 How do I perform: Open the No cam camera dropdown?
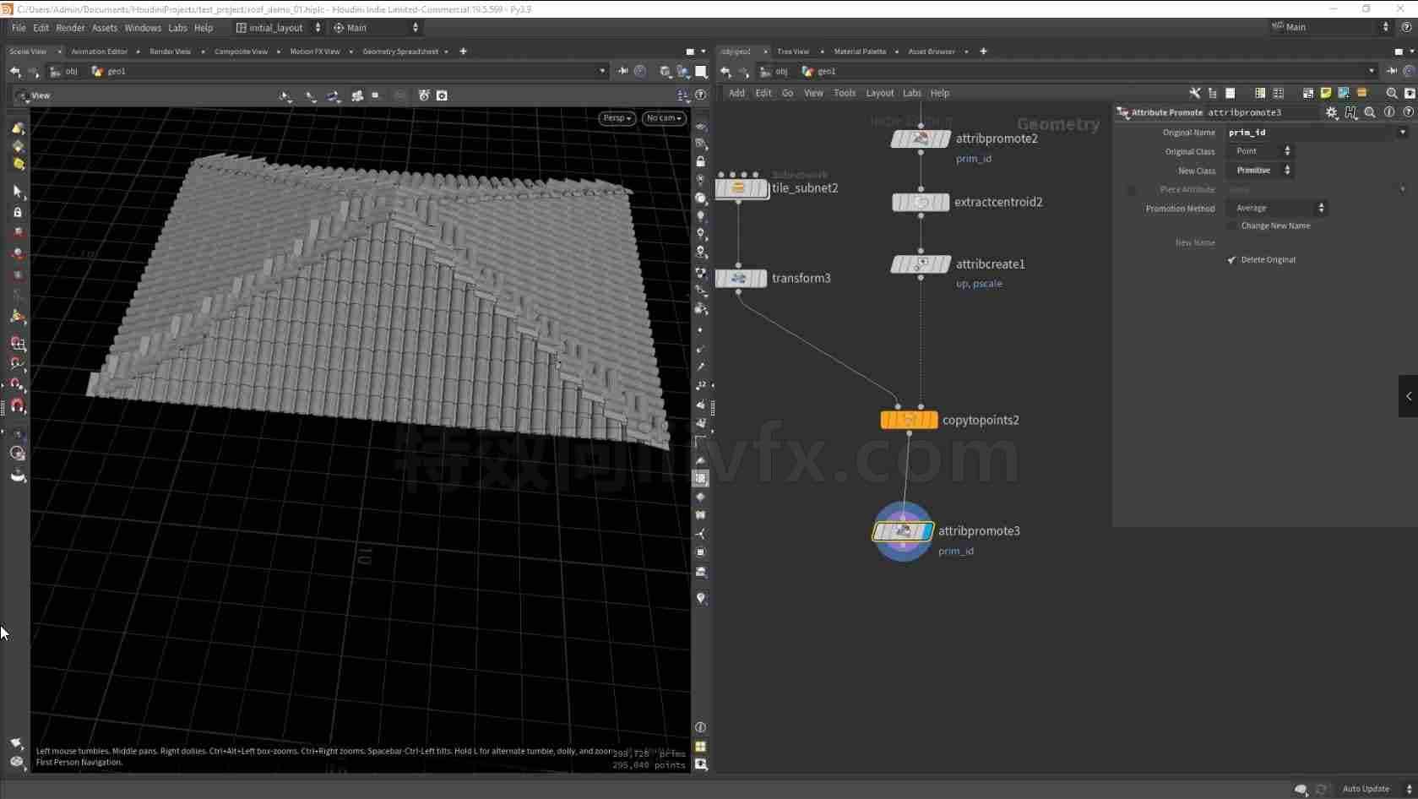[x=663, y=118]
